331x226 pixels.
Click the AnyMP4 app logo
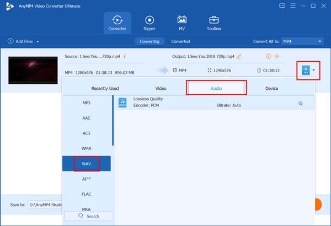click(10, 6)
